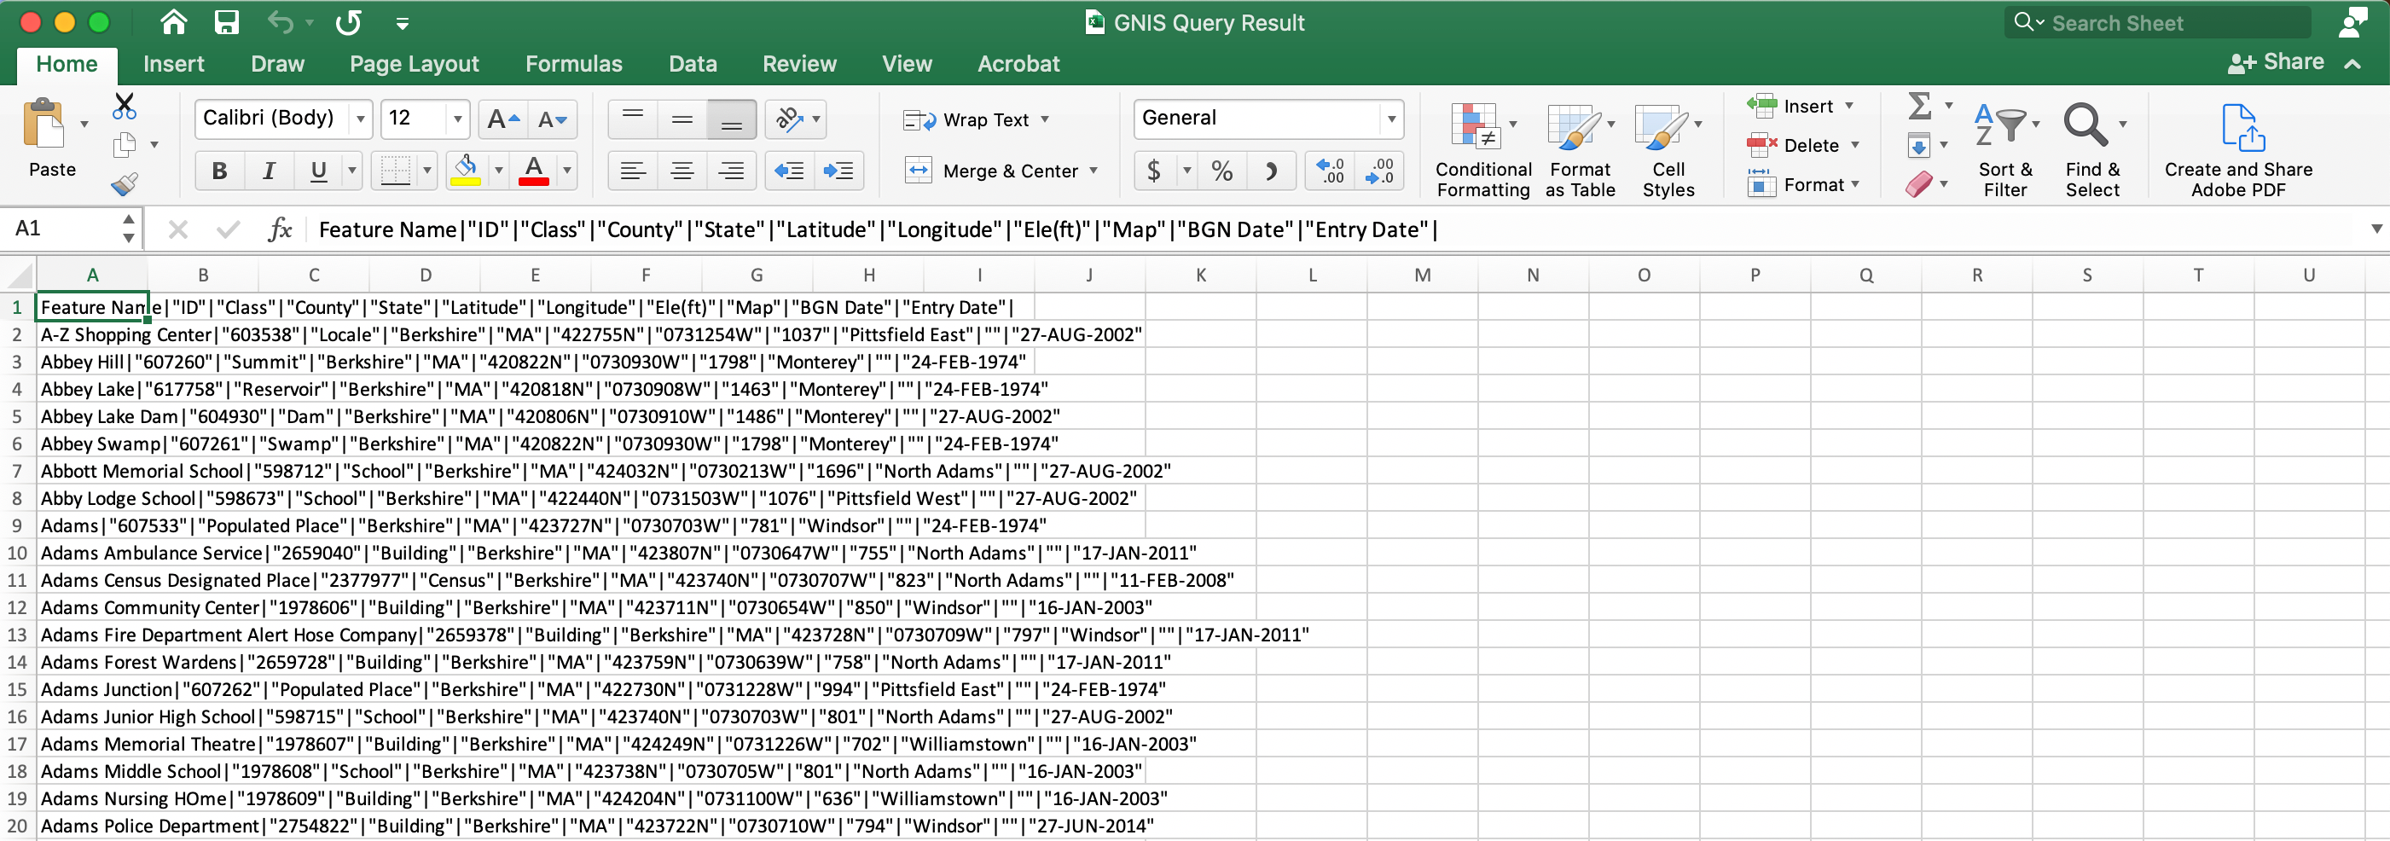Toggle Underline formatting
This screenshot has width=2390, height=841.
(x=318, y=171)
